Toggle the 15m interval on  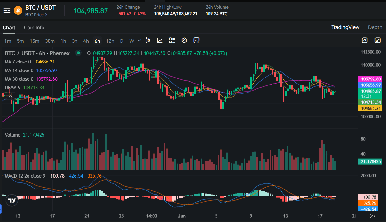[x=35, y=41]
